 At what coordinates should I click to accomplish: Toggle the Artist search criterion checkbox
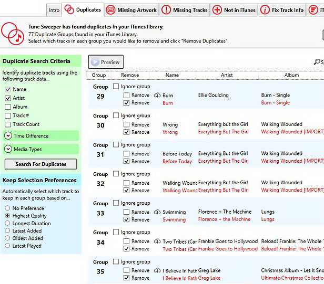(x=8, y=98)
